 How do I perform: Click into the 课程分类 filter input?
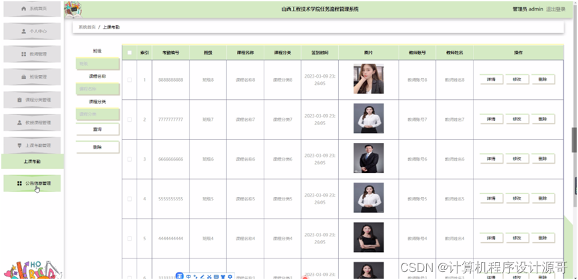(97, 114)
